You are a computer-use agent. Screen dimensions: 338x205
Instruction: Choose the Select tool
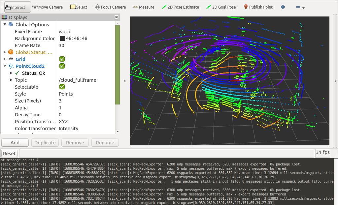click(x=79, y=7)
